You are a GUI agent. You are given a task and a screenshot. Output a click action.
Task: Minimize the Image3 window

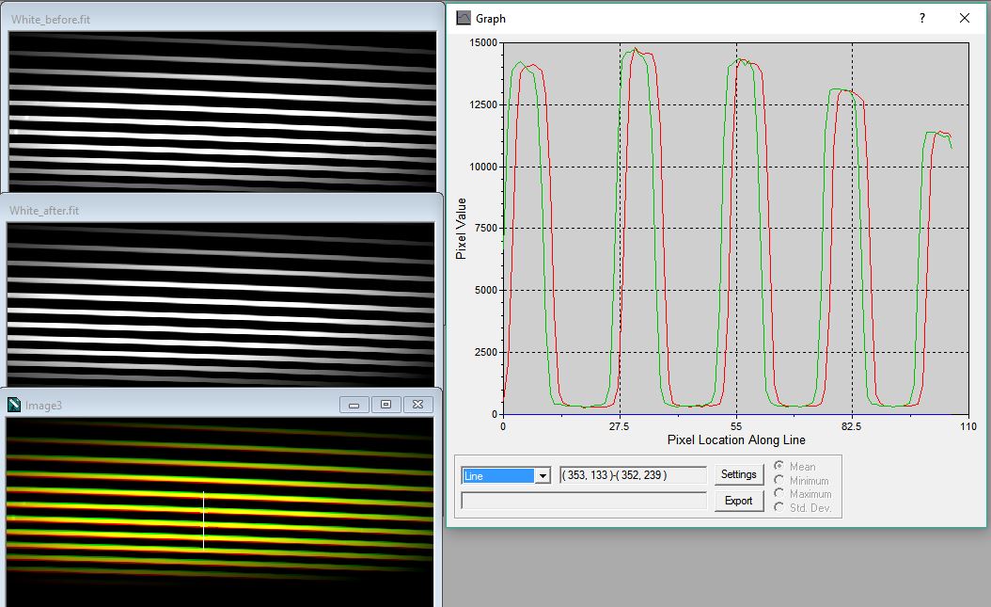click(x=354, y=405)
